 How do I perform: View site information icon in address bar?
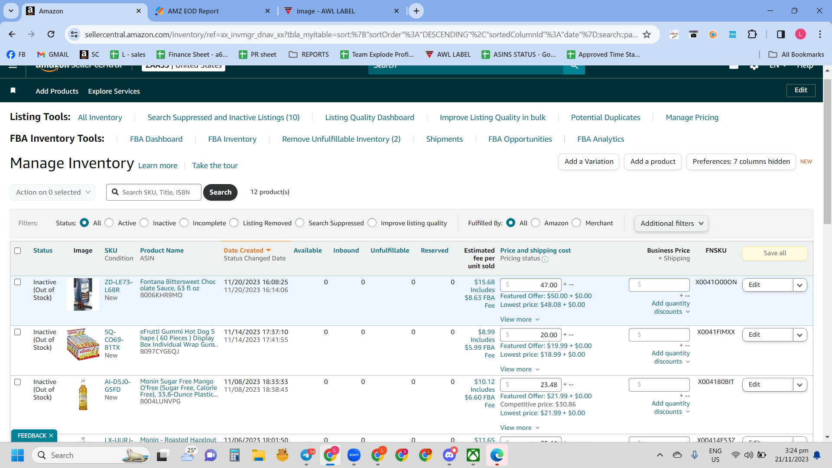coord(75,34)
